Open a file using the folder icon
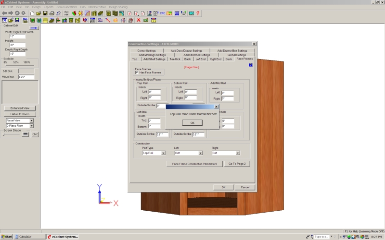This screenshot has height=240, width=385. click(x=38, y=13)
